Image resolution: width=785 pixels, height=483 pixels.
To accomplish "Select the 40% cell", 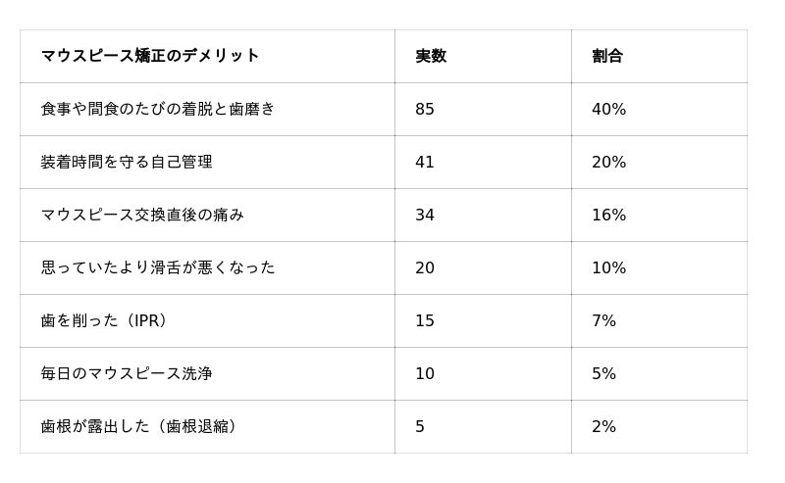I will pyautogui.click(x=608, y=109).
